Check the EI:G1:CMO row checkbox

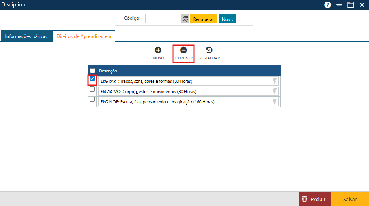pos(92,89)
